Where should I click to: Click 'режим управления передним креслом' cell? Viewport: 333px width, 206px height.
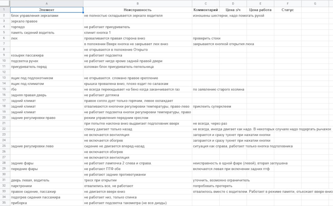pos(138,118)
